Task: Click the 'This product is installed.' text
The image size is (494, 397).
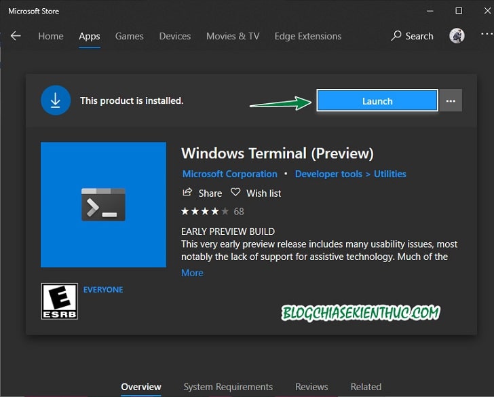Action: tap(132, 101)
